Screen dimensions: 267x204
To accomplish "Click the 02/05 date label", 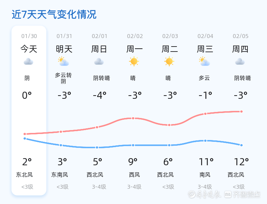I will click(x=241, y=36).
